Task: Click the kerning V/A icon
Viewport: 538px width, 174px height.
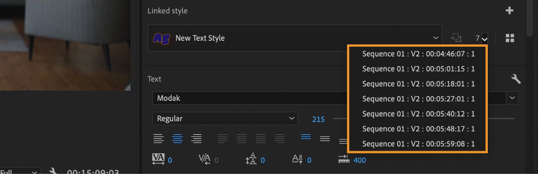Action: (205, 159)
